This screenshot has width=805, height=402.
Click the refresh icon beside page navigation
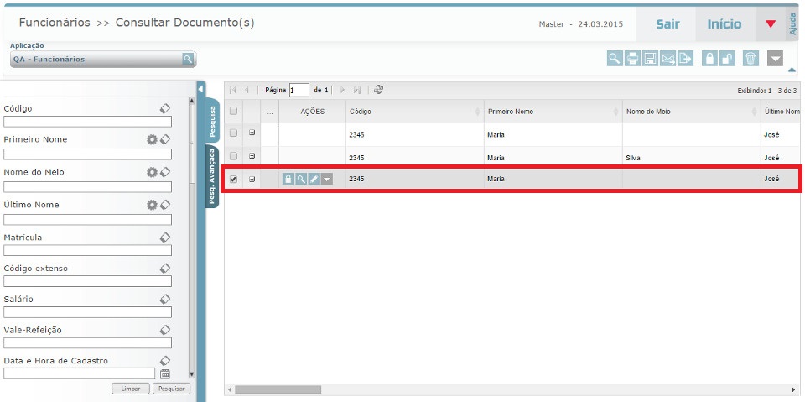click(379, 90)
